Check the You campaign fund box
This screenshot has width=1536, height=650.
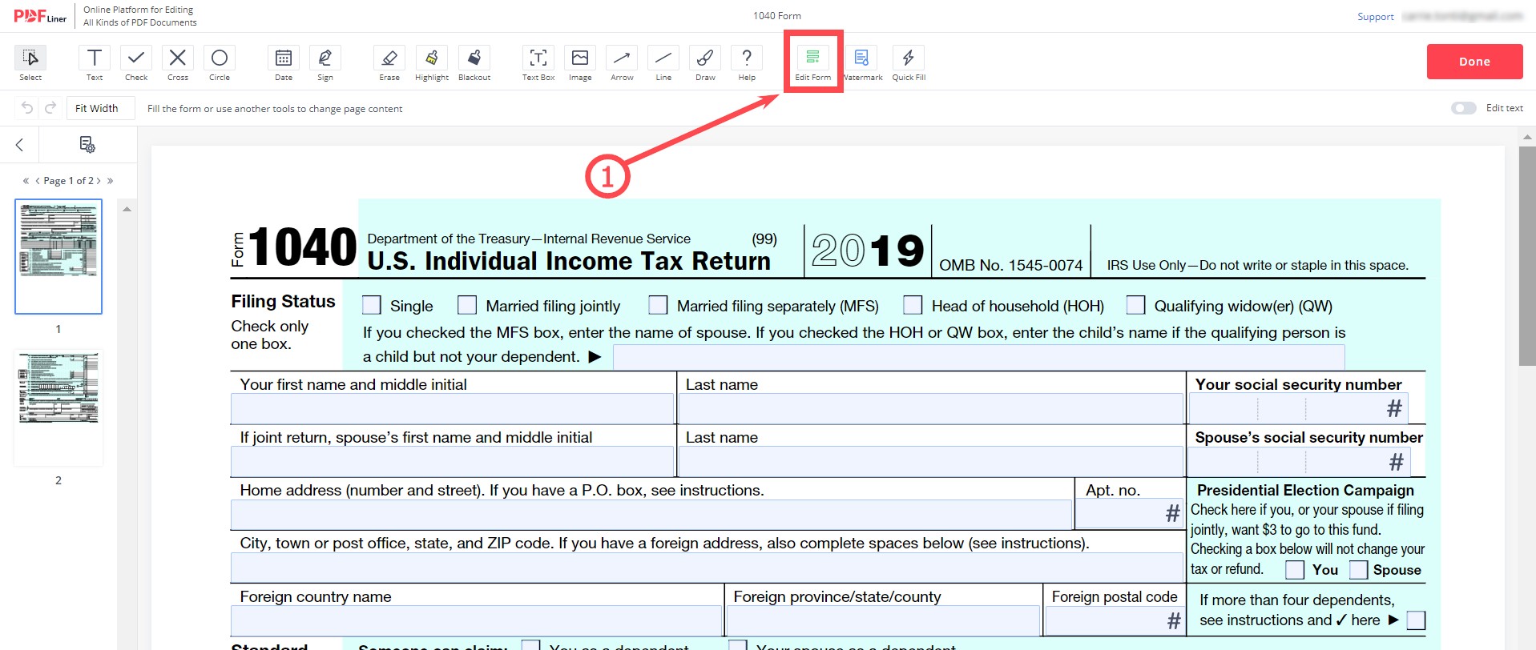tap(1295, 569)
